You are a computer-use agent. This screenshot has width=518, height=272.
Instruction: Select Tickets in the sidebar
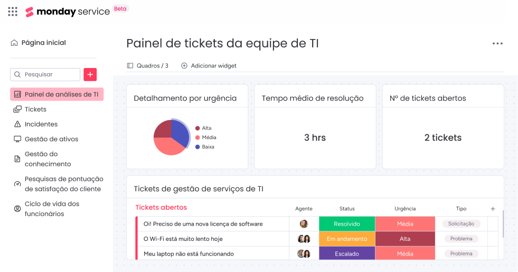tap(35, 109)
